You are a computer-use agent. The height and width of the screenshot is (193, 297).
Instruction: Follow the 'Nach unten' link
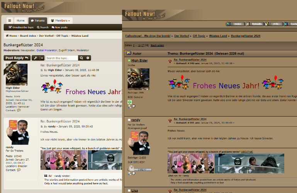tap(157, 45)
